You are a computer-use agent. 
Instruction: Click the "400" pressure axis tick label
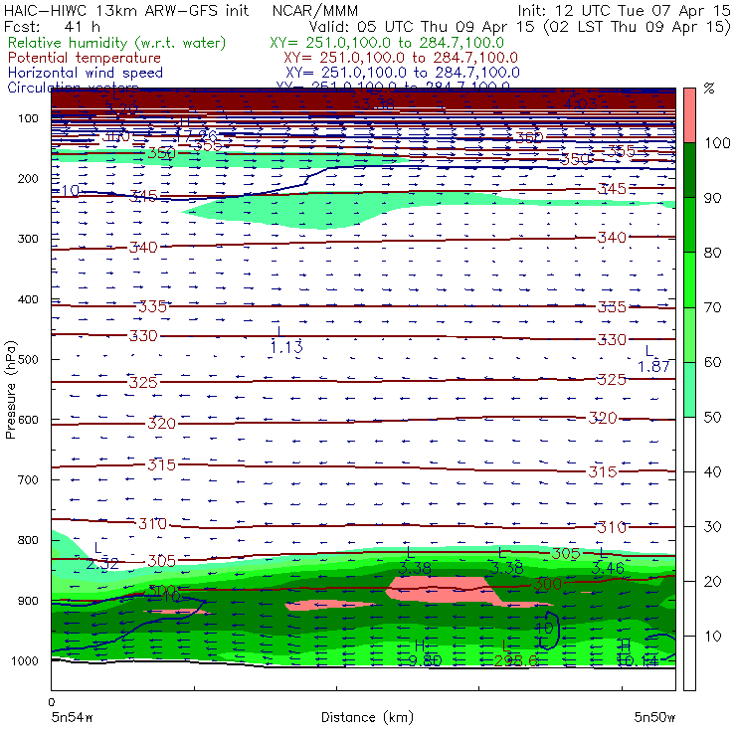coord(28,299)
